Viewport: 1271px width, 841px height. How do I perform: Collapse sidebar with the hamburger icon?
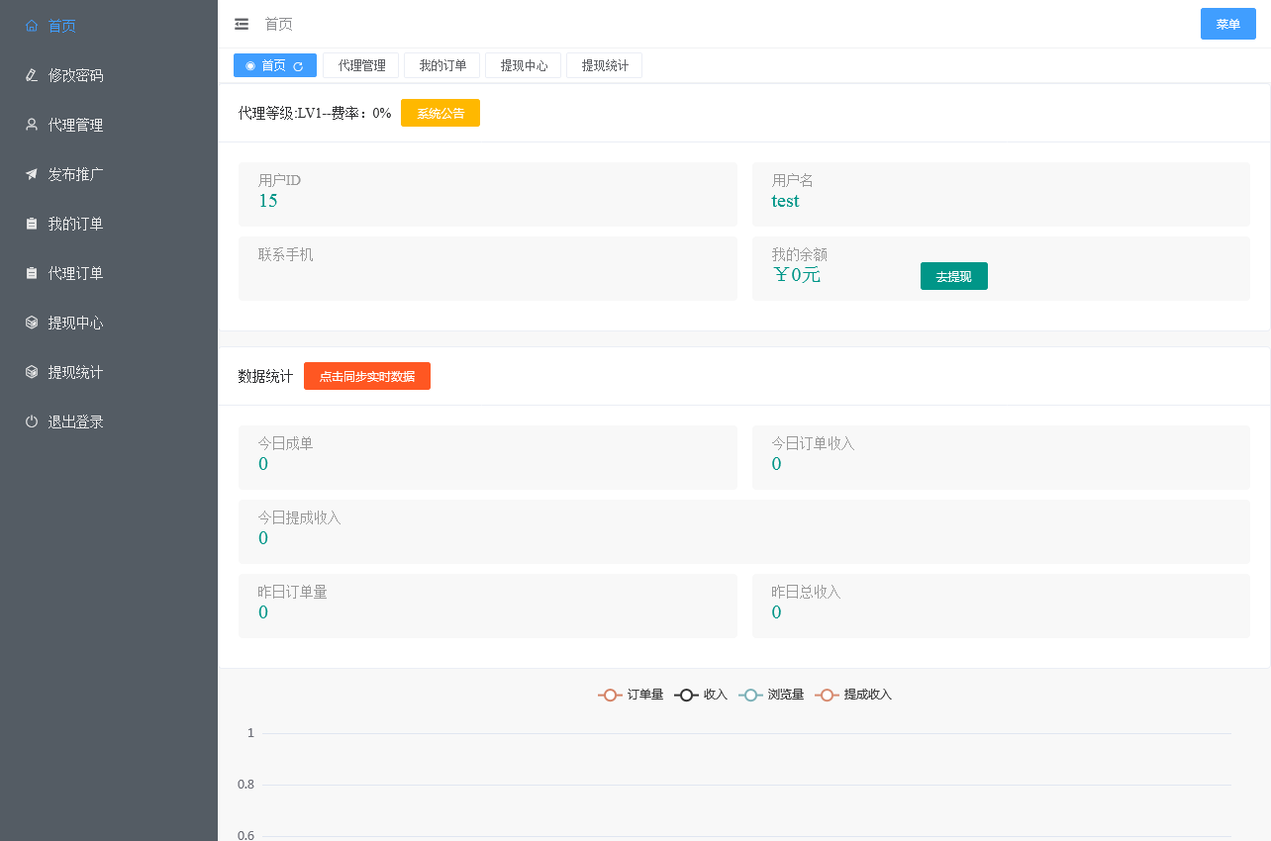click(242, 24)
